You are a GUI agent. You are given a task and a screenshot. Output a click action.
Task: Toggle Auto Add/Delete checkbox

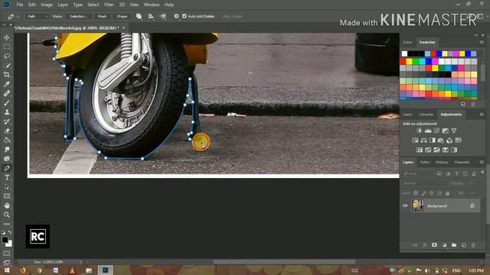(185, 16)
